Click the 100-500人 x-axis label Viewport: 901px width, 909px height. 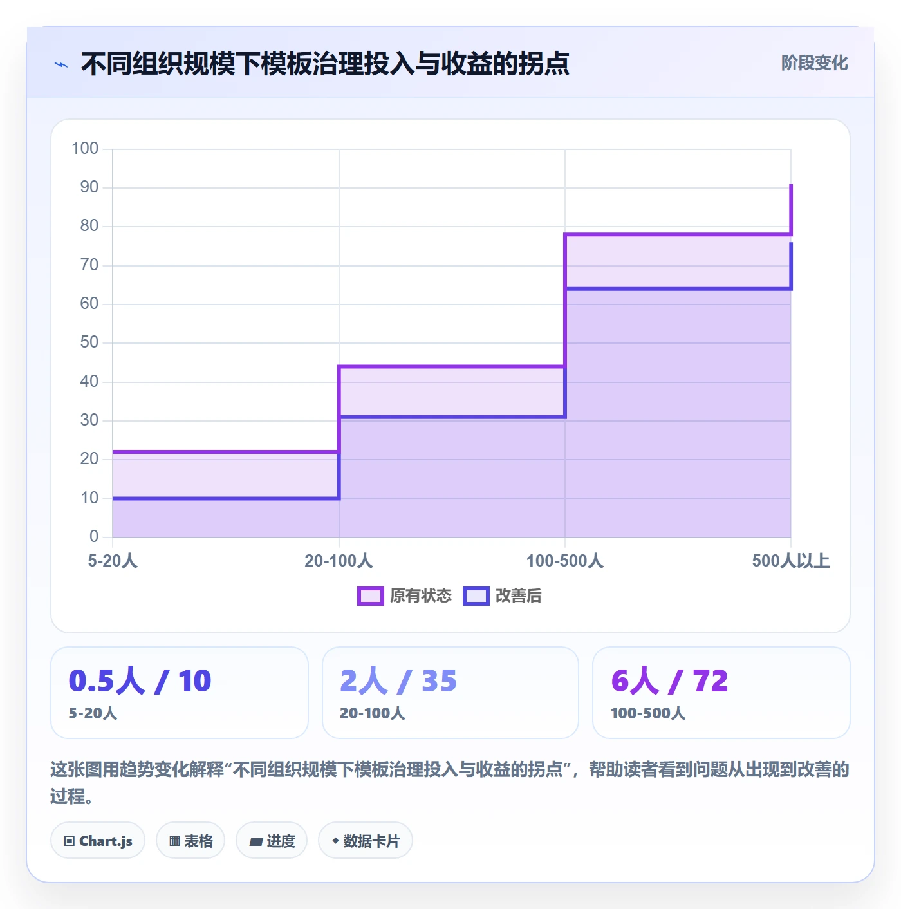click(x=565, y=561)
